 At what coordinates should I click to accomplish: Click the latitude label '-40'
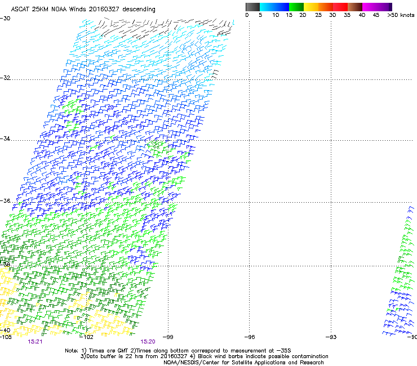click(5, 330)
